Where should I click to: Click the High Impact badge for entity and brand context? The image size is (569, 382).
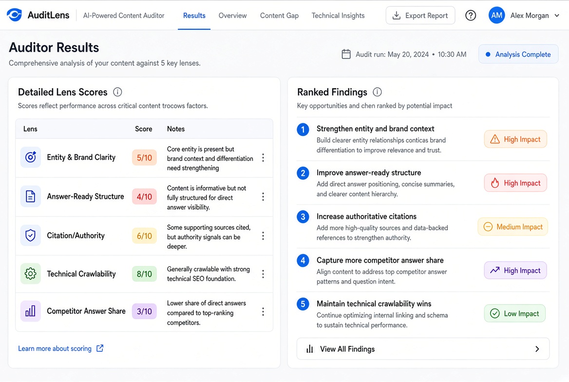point(515,139)
